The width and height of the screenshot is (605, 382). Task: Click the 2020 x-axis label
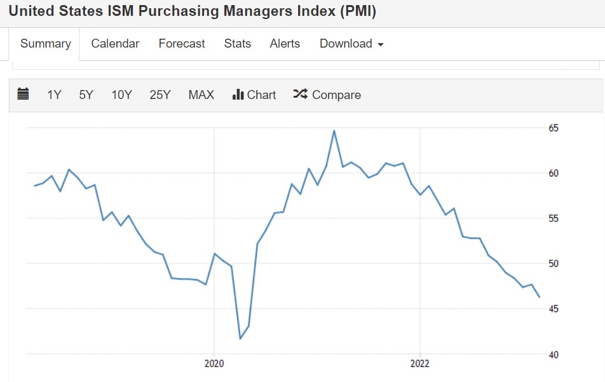(214, 364)
